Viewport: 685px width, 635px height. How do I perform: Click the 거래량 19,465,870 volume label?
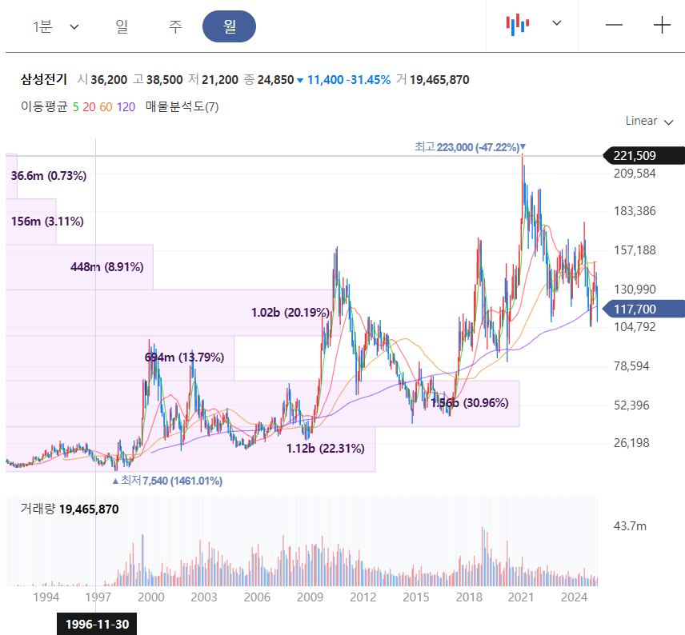[70, 509]
